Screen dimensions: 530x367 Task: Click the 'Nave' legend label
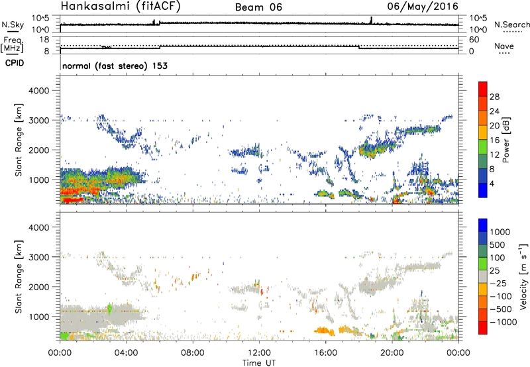[504, 46]
